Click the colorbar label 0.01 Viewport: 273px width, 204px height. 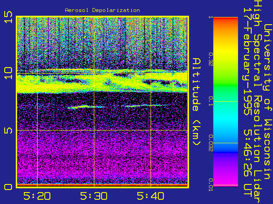211,185
